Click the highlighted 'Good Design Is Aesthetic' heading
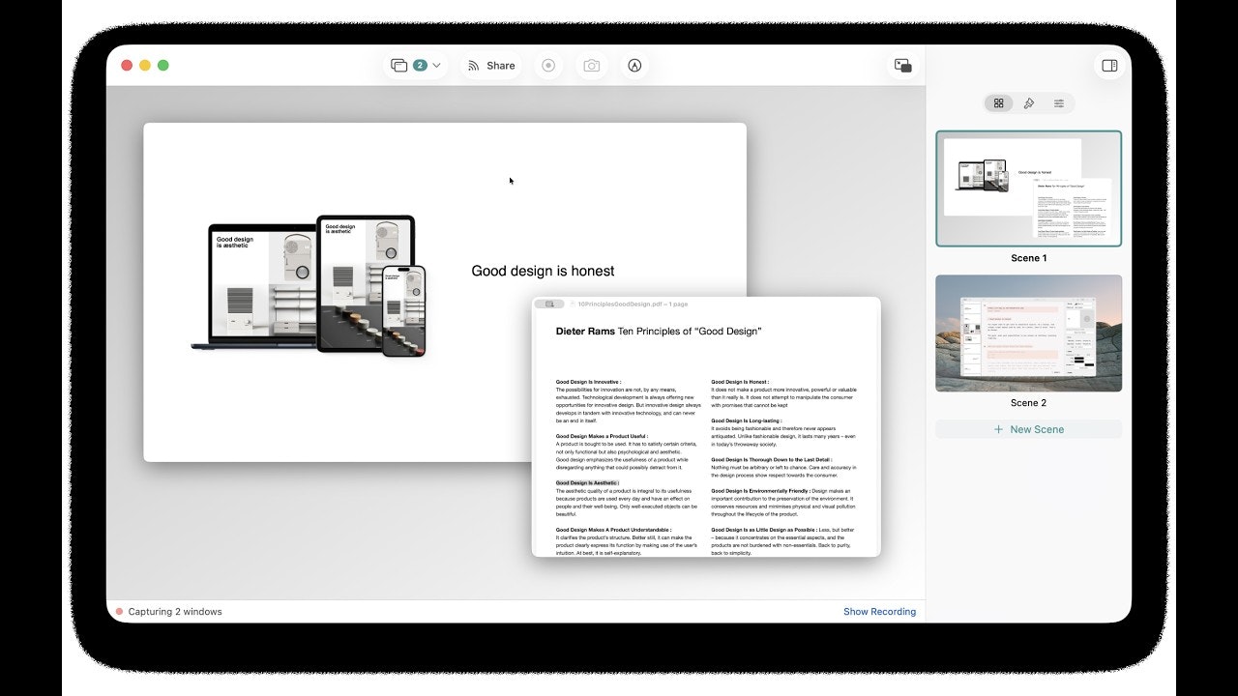Image resolution: width=1238 pixels, height=696 pixels. [x=587, y=482]
